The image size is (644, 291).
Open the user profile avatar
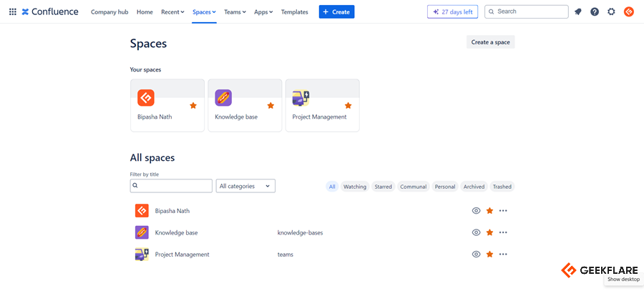[x=629, y=12]
